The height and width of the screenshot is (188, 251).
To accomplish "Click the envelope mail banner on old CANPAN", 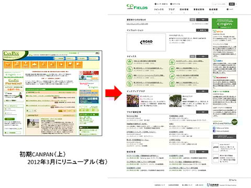I will pos(89,109).
